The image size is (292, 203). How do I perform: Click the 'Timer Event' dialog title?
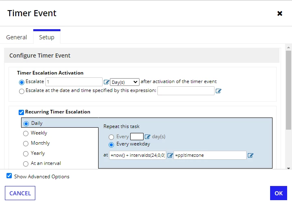pos(32,13)
